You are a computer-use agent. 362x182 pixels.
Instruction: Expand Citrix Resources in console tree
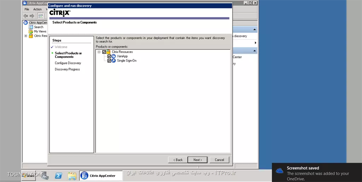coord(25,36)
